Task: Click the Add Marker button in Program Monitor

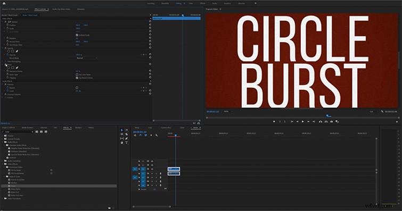Action: (274, 122)
